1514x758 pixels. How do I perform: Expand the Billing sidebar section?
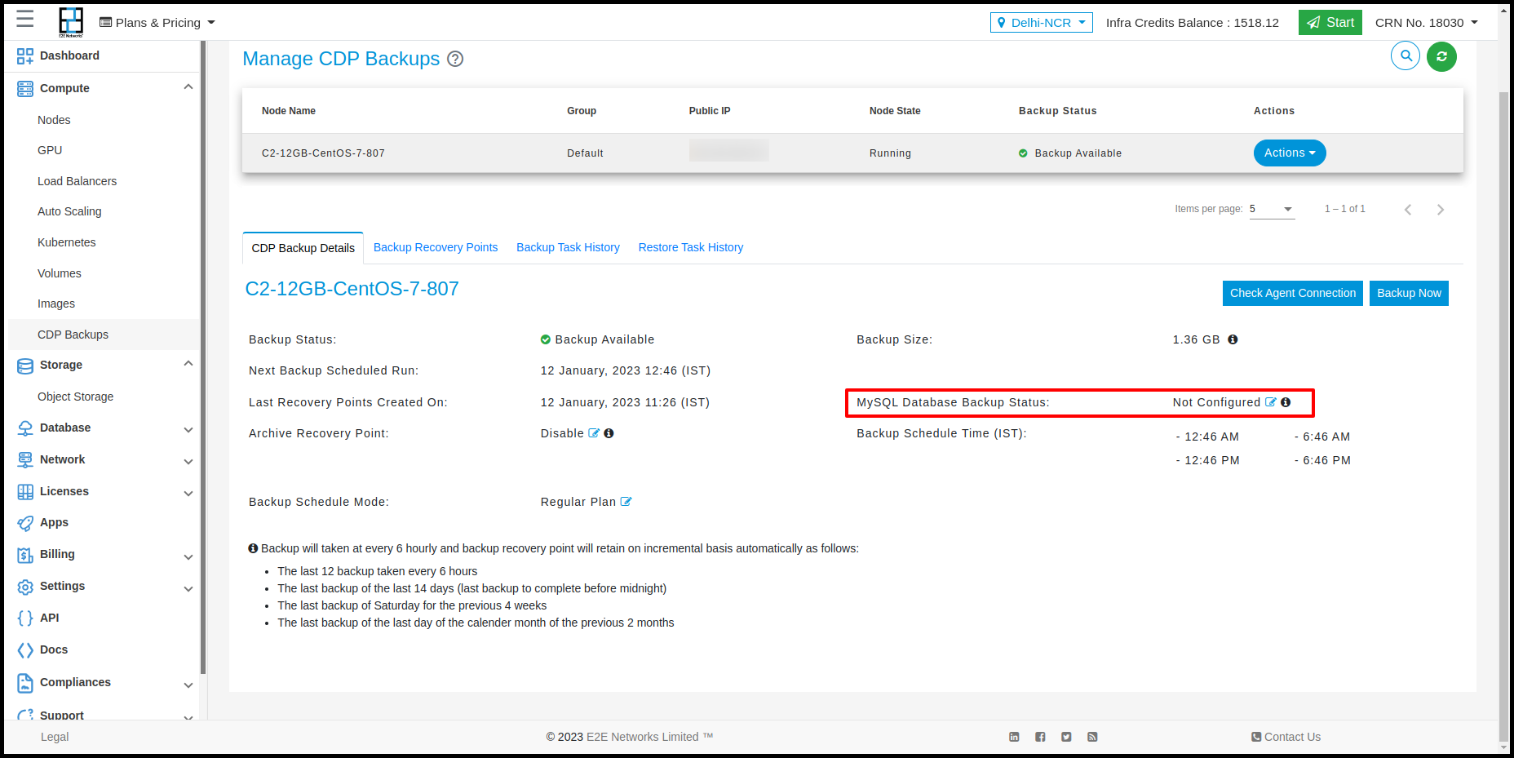pyautogui.click(x=188, y=556)
